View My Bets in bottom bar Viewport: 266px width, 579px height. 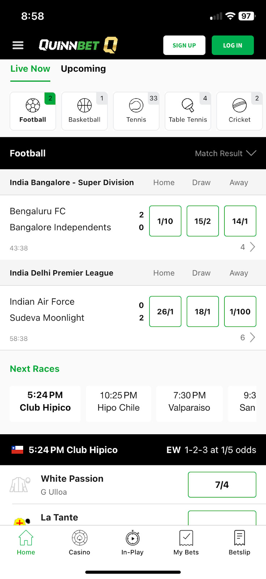(x=186, y=542)
